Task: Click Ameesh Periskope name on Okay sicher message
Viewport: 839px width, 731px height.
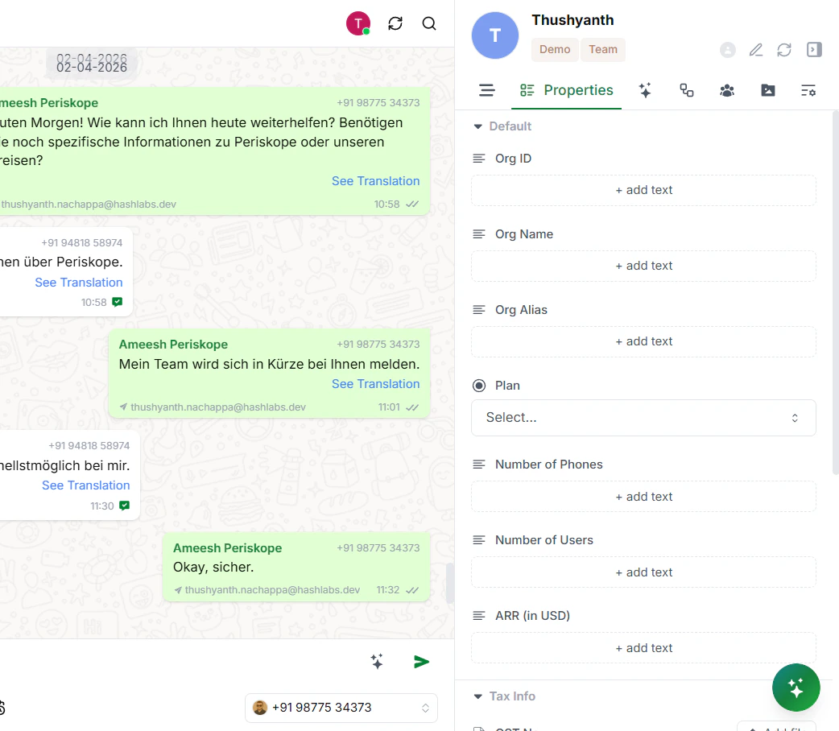Action: [x=227, y=548]
